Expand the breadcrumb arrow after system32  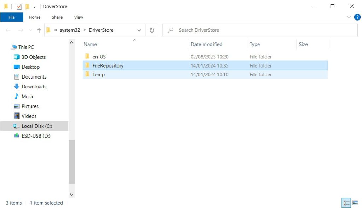pos(84,30)
